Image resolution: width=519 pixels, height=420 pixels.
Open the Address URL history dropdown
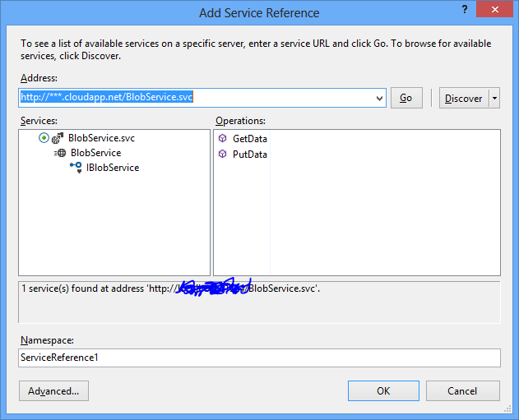point(379,98)
